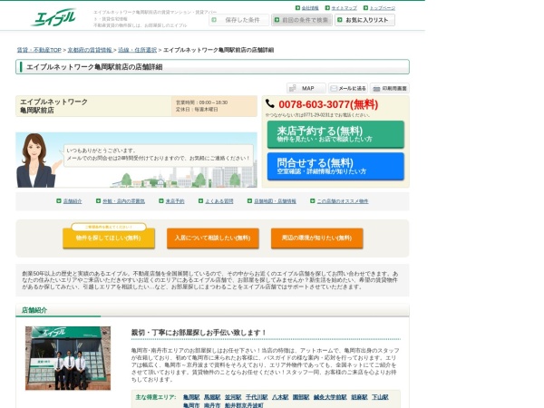
Task: Follow the 京都府の賃貸情報 breadcrumb link
Action: coord(90,50)
